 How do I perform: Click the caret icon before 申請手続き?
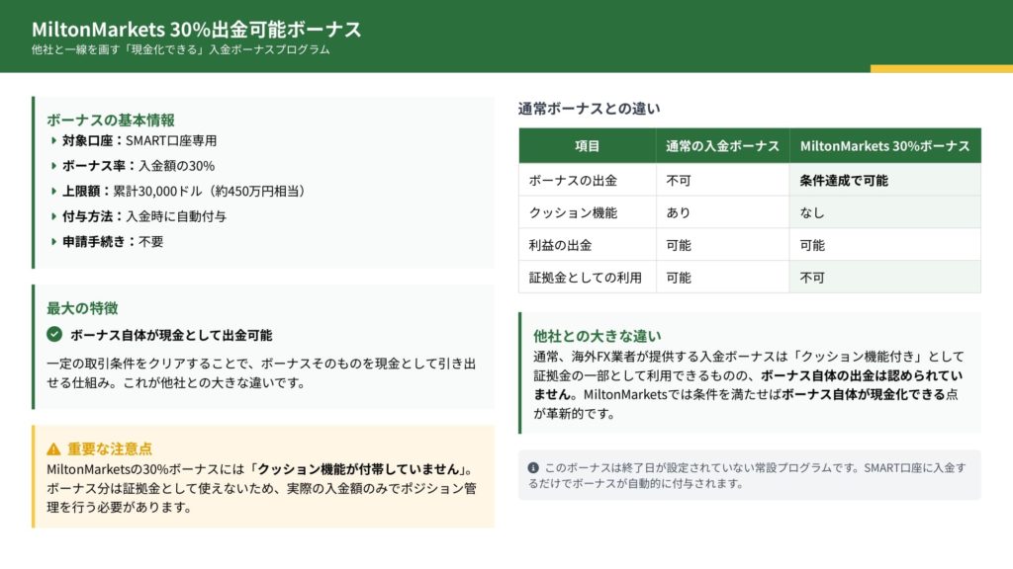click(x=53, y=241)
